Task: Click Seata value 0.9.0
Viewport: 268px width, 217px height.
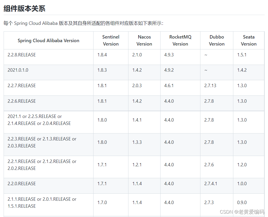Action: pos(242,203)
